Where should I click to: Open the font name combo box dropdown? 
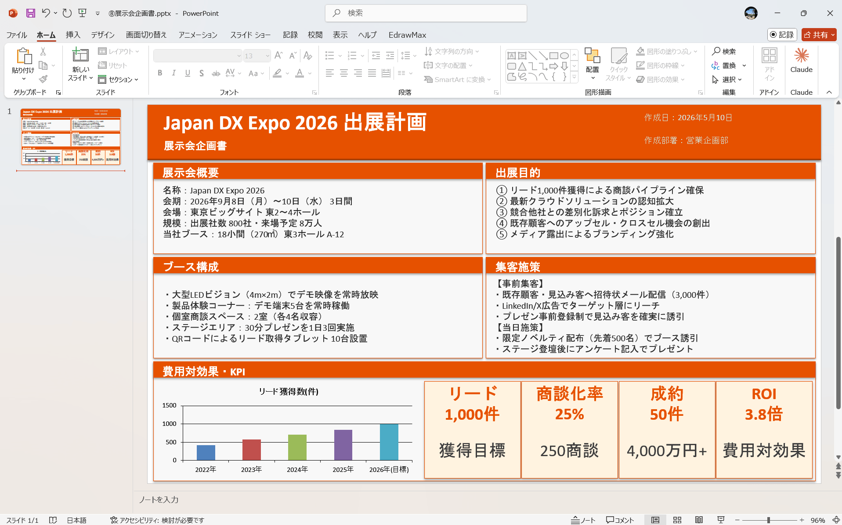point(239,56)
